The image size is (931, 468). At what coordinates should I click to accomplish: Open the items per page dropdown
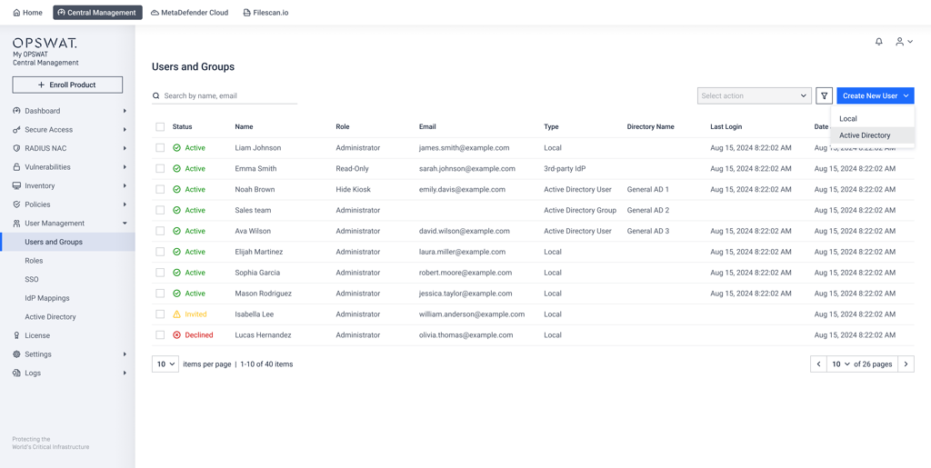click(165, 364)
